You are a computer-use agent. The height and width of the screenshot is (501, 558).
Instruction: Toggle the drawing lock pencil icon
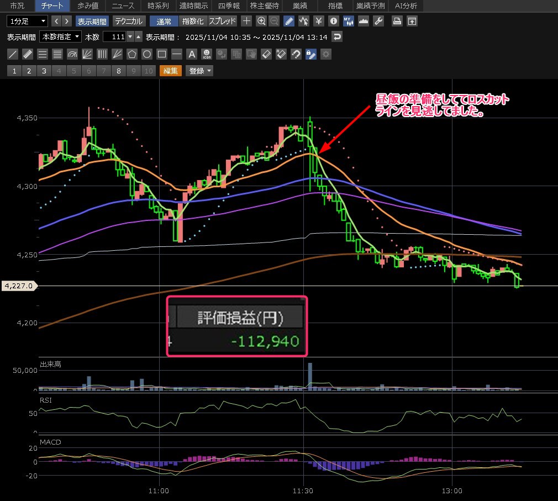tap(310, 54)
